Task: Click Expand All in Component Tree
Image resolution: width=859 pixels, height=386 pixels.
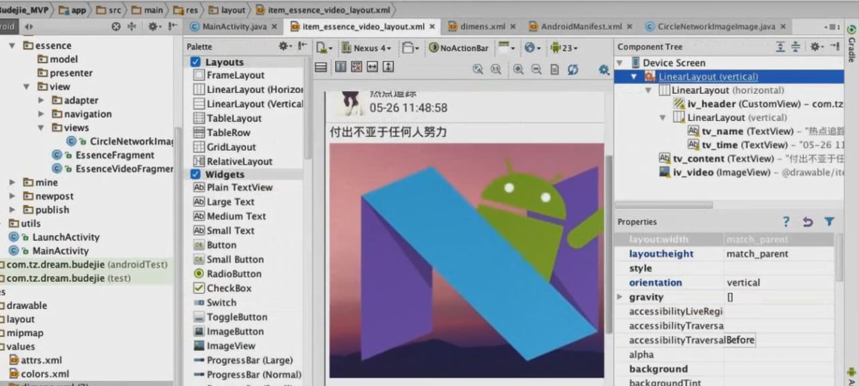Action: click(x=780, y=46)
